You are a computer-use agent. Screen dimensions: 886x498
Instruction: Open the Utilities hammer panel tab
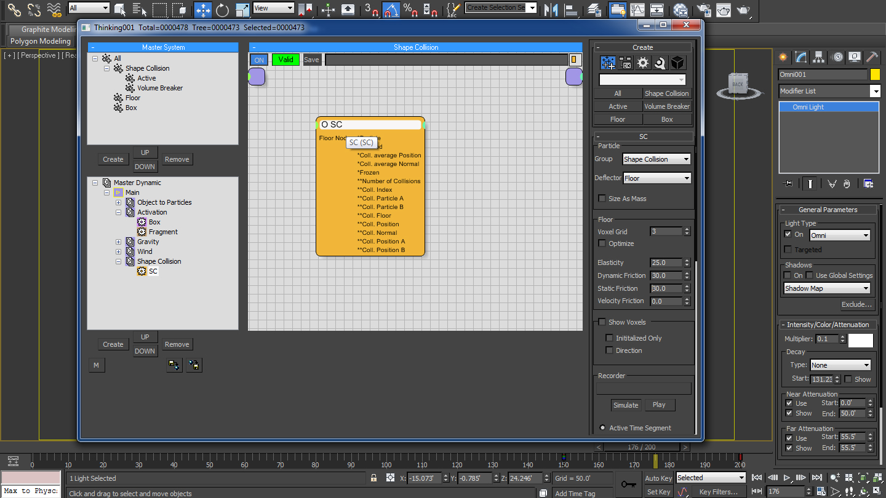click(872, 57)
